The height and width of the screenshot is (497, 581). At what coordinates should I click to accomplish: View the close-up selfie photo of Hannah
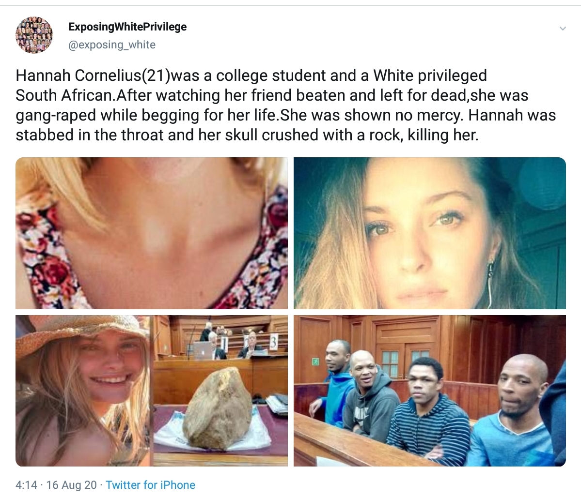(429, 233)
